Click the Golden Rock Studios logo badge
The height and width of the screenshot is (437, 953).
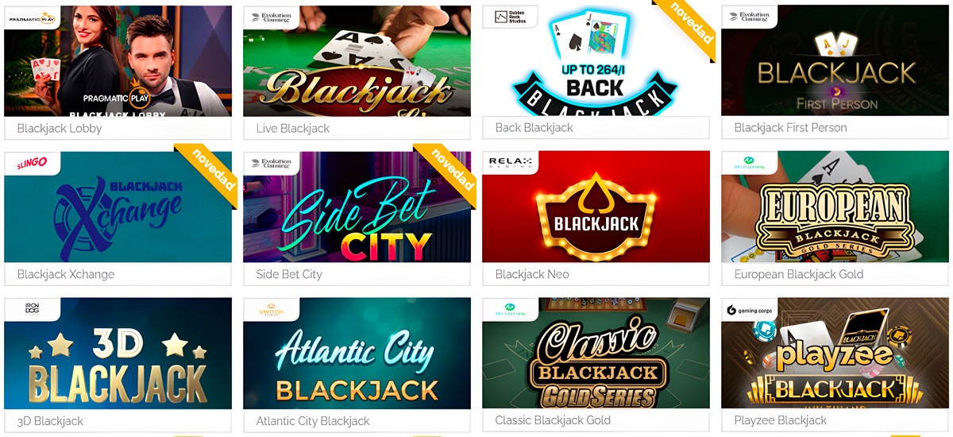click(510, 17)
